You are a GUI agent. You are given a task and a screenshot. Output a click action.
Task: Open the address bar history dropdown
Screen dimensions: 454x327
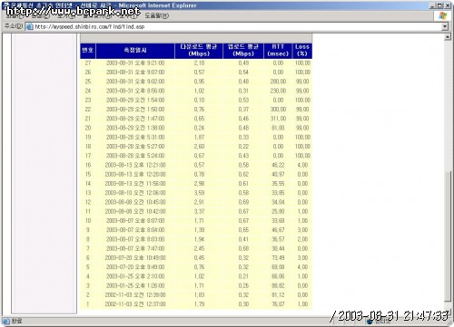point(444,26)
